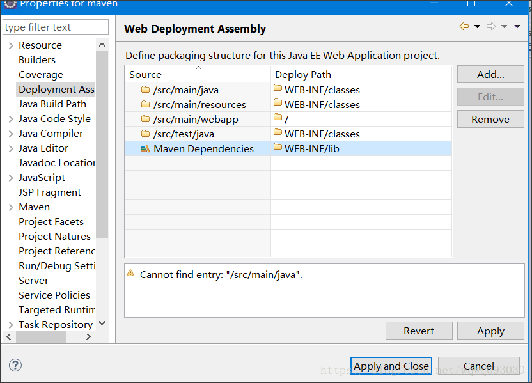Screen dimensions: 532x383
Task: Open Project Facets page
Action: click(51, 221)
